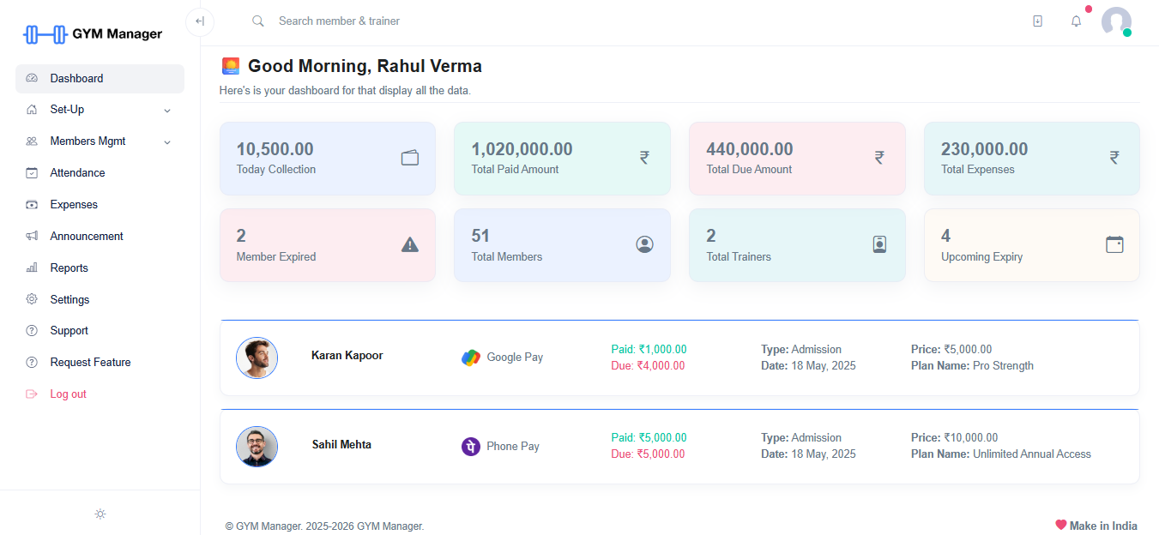Click rupee icon on Total Expenses

(1114, 158)
